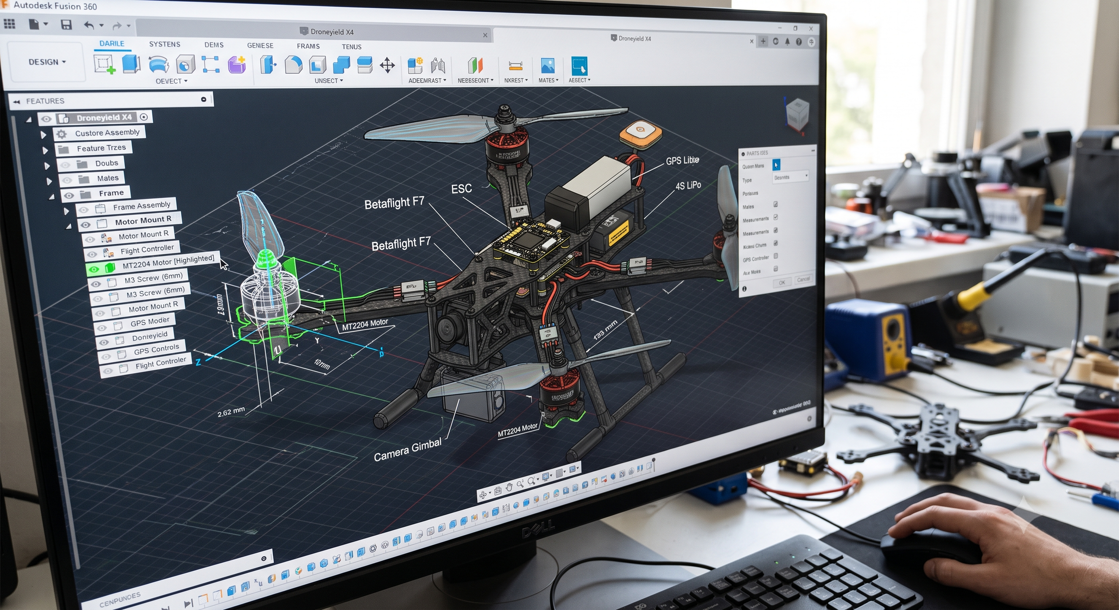Select the Split Body icon
The image size is (1119, 610).
click(365, 65)
